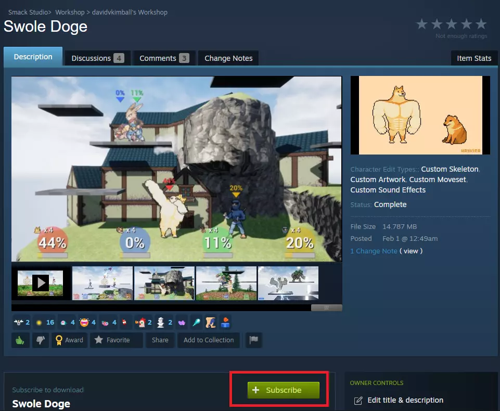Click the yellow sun award with count 16
The image size is (500, 411).
(x=45, y=323)
